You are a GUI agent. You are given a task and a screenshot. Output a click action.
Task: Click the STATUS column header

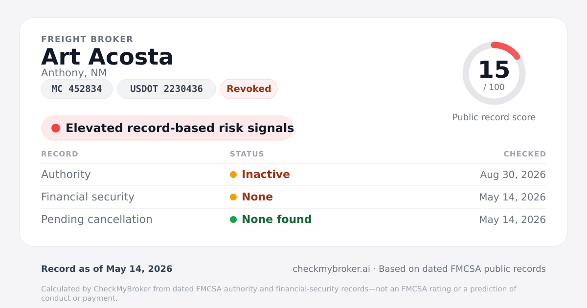point(247,154)
